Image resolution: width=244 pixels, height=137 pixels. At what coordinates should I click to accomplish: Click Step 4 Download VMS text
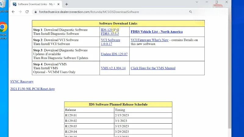(x=54, y=68)
